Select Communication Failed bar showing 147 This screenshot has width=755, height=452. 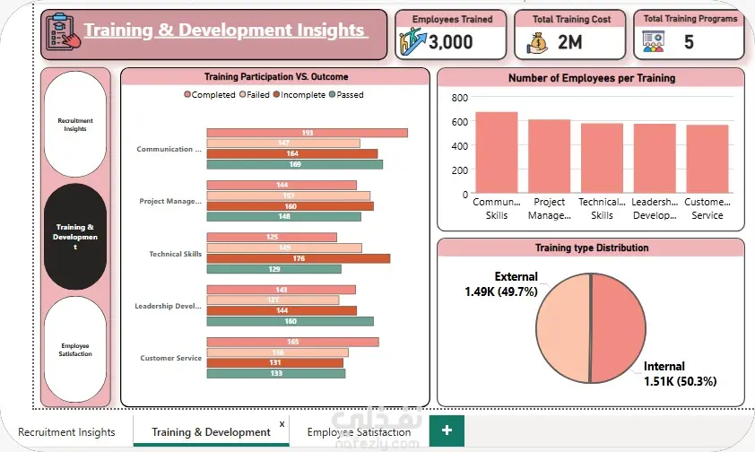(x=283, y=143)
